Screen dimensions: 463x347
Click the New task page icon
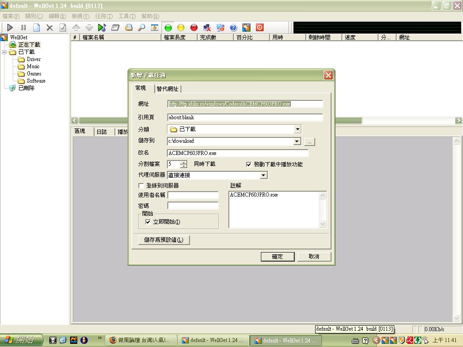[x=37, y=28]
